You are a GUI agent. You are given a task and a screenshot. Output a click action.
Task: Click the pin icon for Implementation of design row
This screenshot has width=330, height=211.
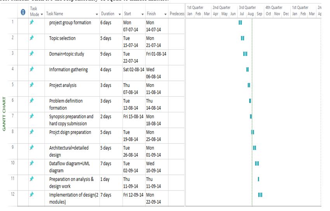32,194
